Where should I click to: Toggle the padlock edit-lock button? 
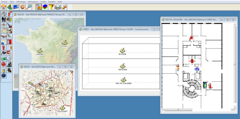pyautogui.click(x=39, y=7)
